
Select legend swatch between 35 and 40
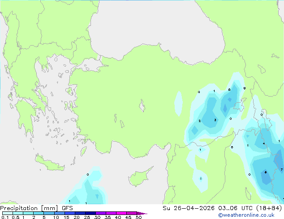point(111,213)
